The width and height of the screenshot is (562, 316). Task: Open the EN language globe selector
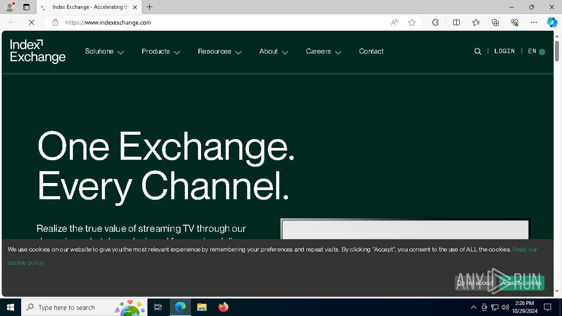537,51
